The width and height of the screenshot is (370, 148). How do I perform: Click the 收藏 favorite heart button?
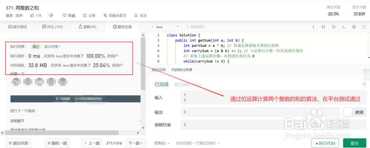(x=69, y=16)
